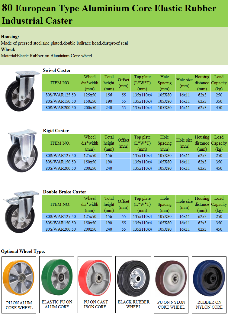Click 'Hole size' header in Double Brake table
This screenshot has height=318, width=228.
185,204
